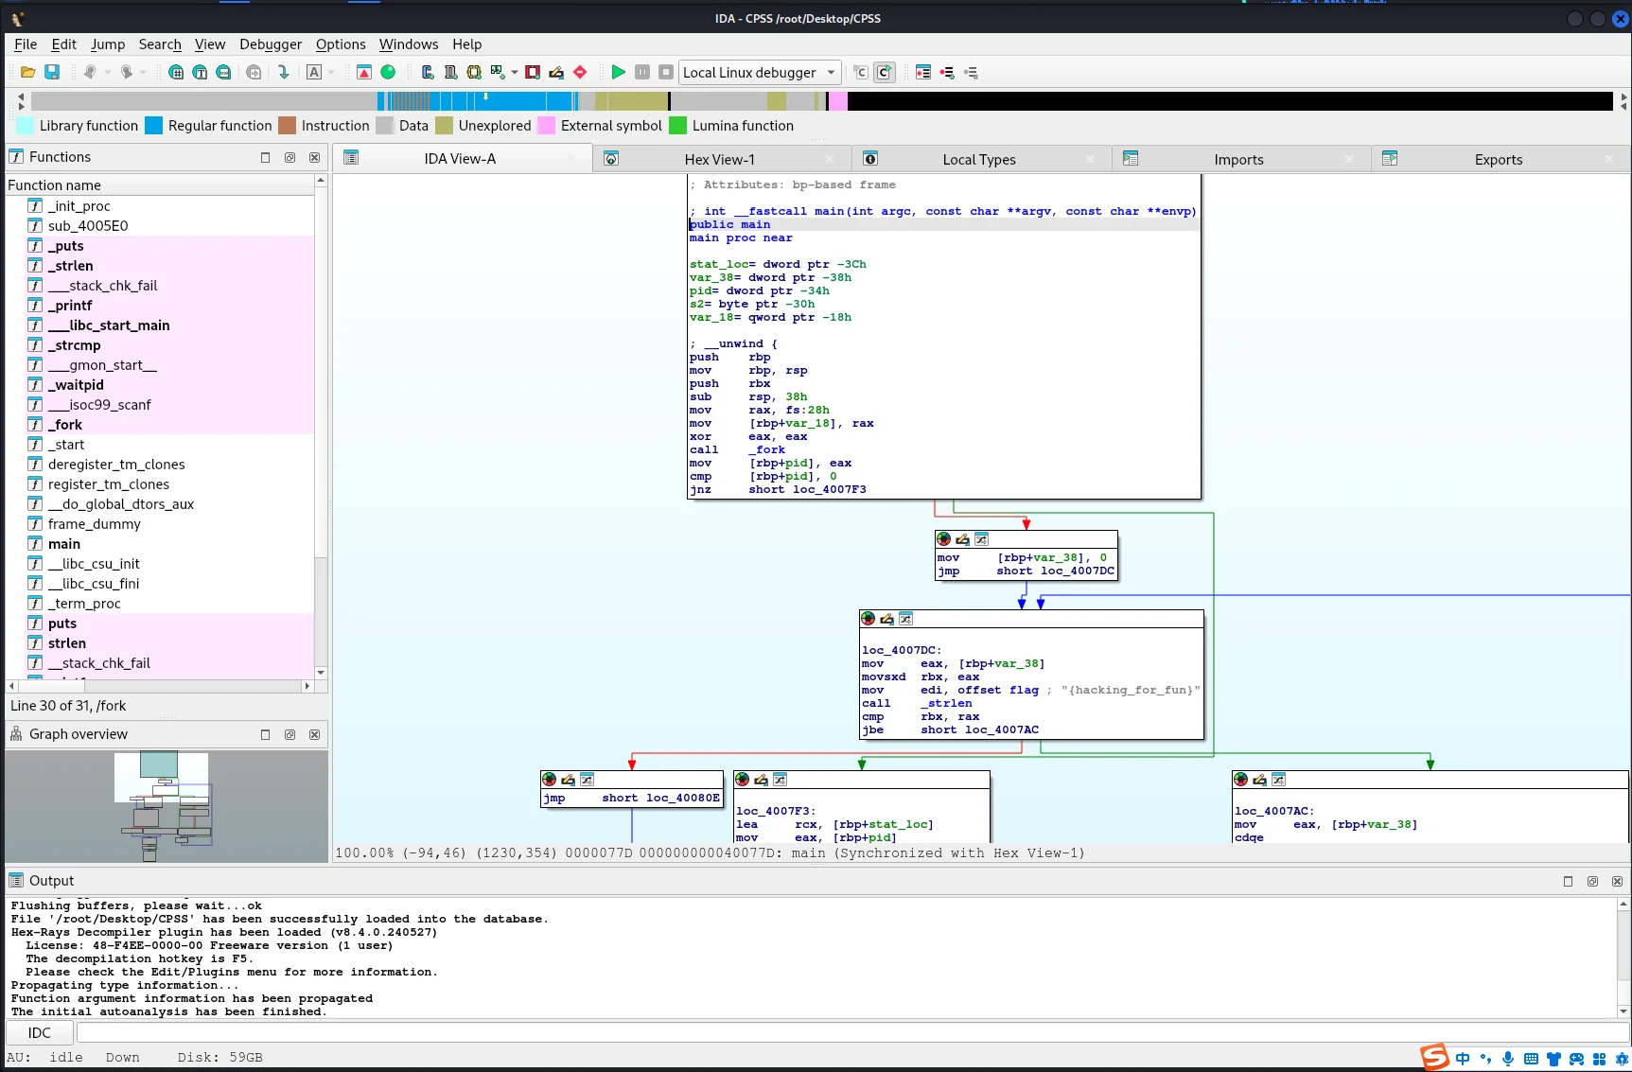1632x1072 pixels.
Task: Open the debugger selection dropdown
Action: pyautogui.click(x=831, y=73)
